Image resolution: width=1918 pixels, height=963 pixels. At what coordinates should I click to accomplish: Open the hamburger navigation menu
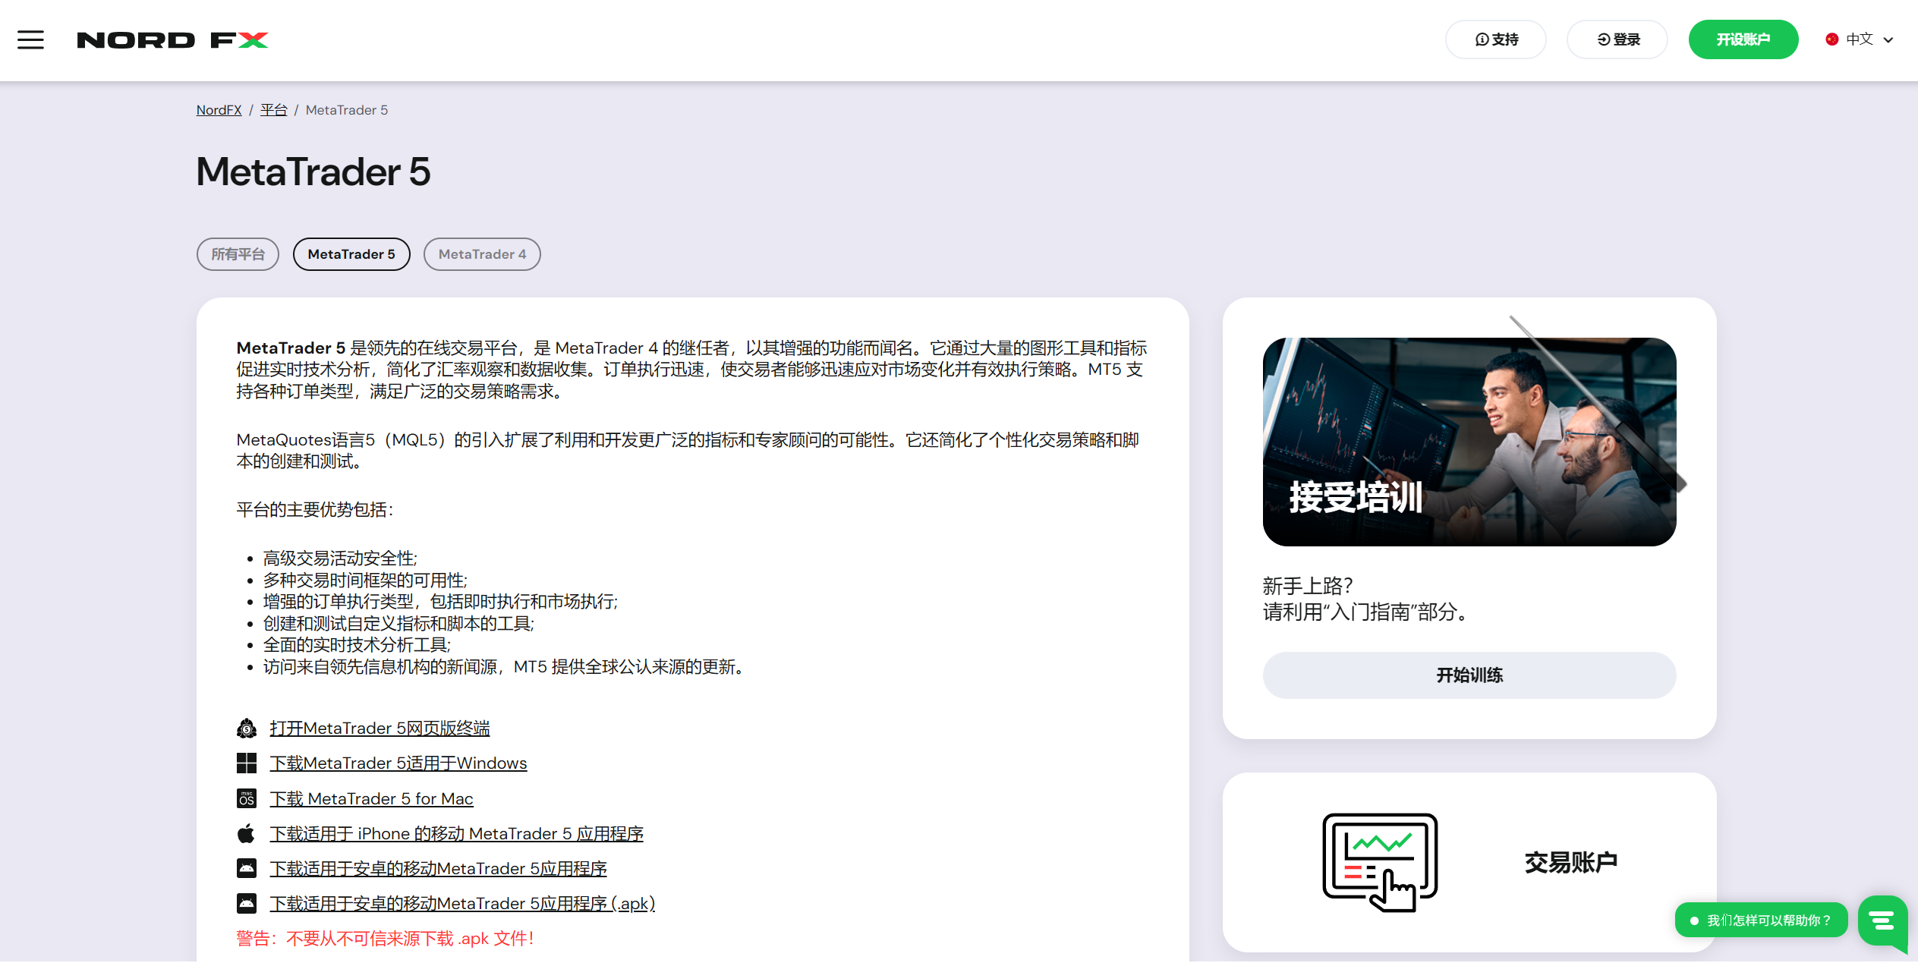point(30,39)
